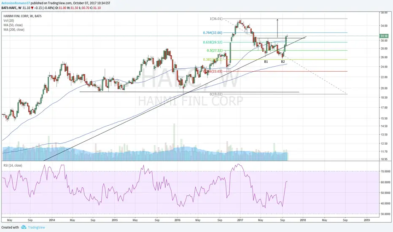The width and height of the screenshot is (393, 232).
Task: Select the 0.618(29.52) Fibonacci level label
Action: (213, 42)
